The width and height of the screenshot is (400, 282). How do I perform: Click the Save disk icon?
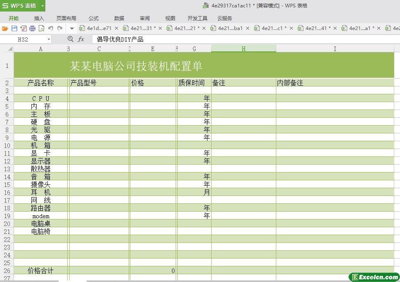click(14, 28)
